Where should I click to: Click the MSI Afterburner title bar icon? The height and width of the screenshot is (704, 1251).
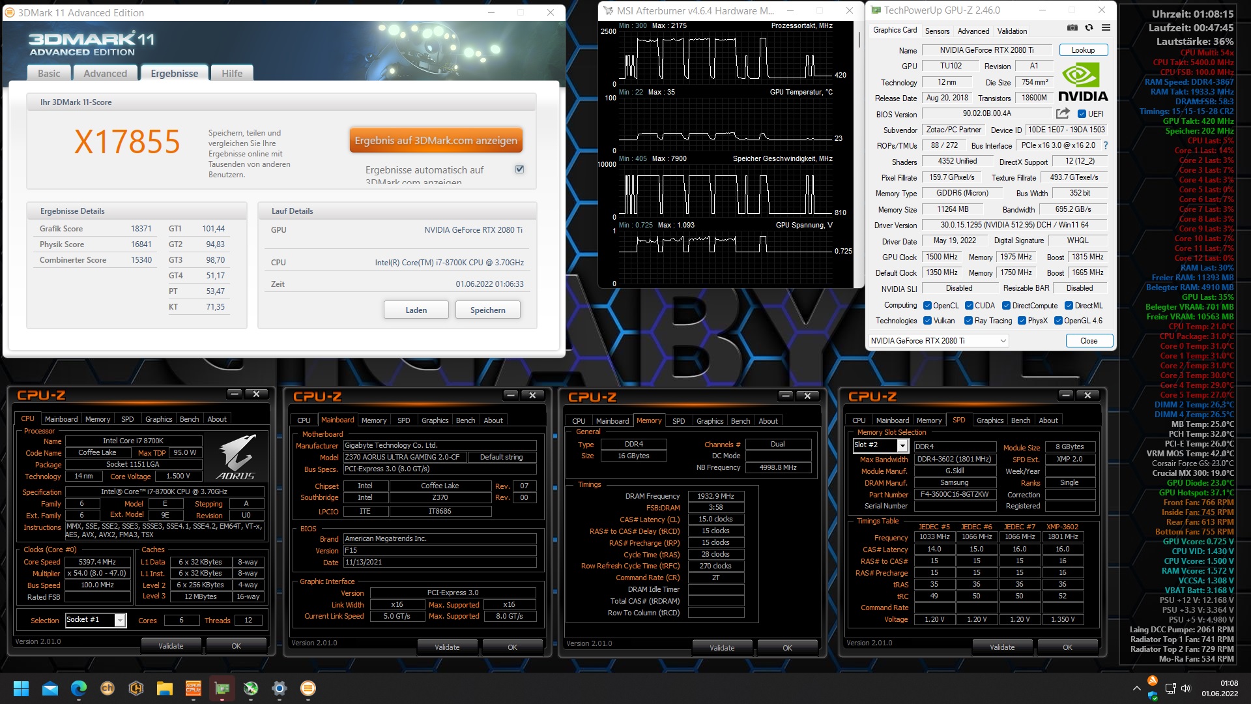(x=609, y=10)
